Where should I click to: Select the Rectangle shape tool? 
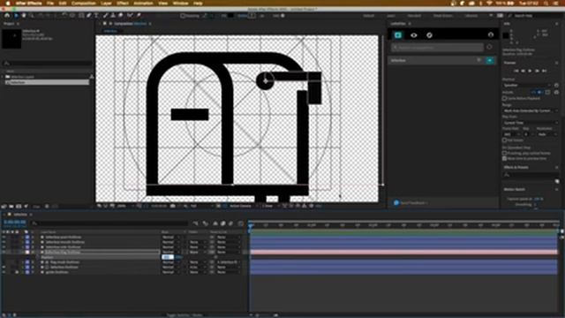tap(81, 16)
